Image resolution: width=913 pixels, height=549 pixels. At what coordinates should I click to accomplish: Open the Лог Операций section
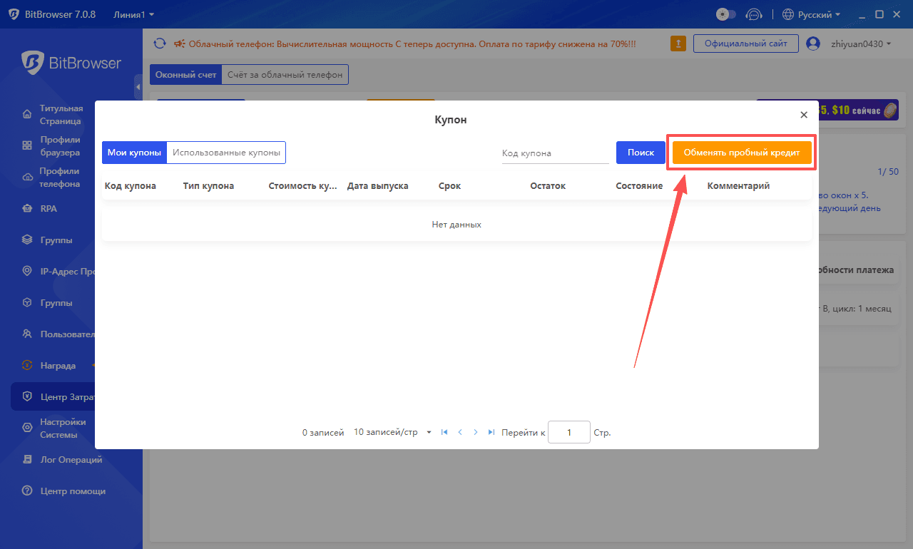pyautogui.click(x=64, y=459)
